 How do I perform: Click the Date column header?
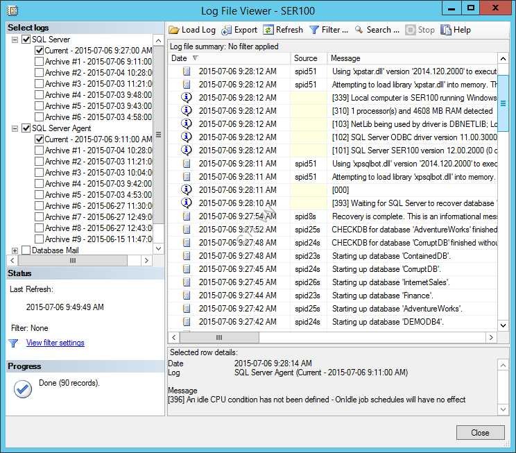229,58
